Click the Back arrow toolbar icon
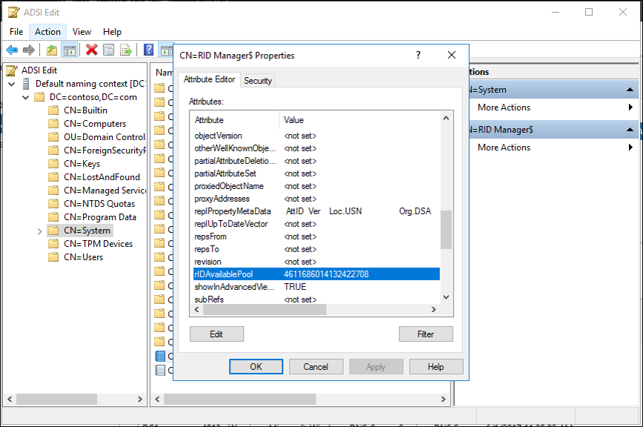Viewport: 643px width, 427px height. pyautogui.click(x=12, y=50)
